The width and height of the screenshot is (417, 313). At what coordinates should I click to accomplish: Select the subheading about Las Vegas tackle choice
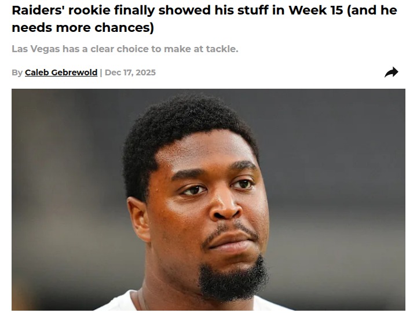tap(125, 49)
